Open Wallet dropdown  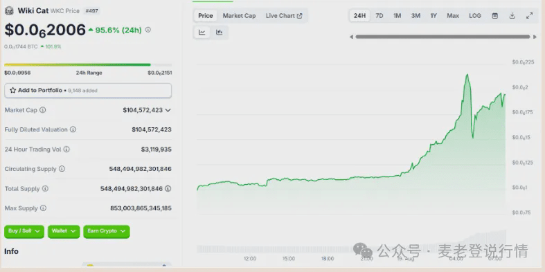(64, 231)
